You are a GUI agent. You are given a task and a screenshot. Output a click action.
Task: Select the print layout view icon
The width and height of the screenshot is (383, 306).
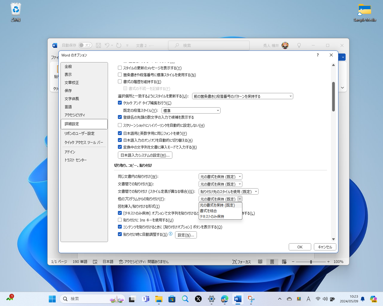pyautogui.click(x=272, y=262)
